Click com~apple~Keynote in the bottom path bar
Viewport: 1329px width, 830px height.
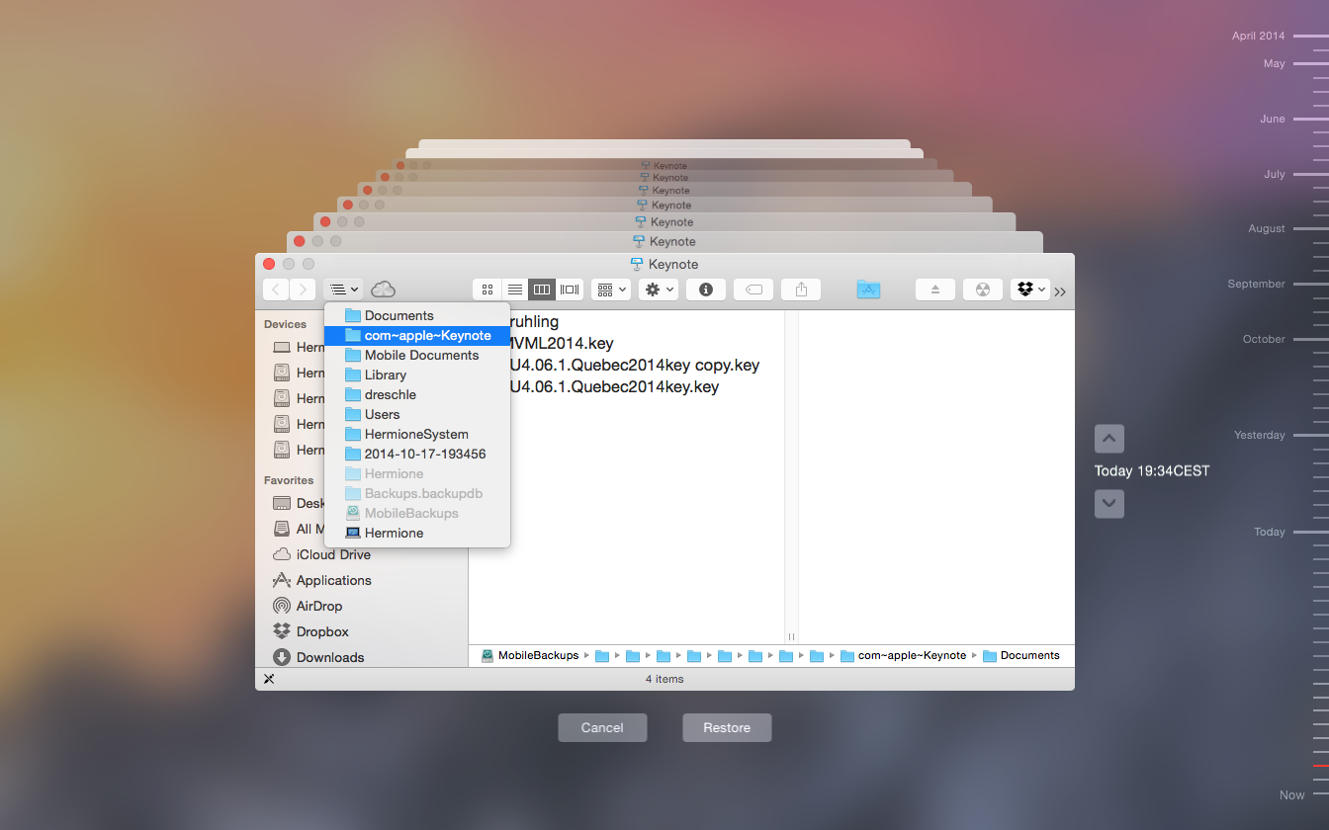click(x=904, y=655)
